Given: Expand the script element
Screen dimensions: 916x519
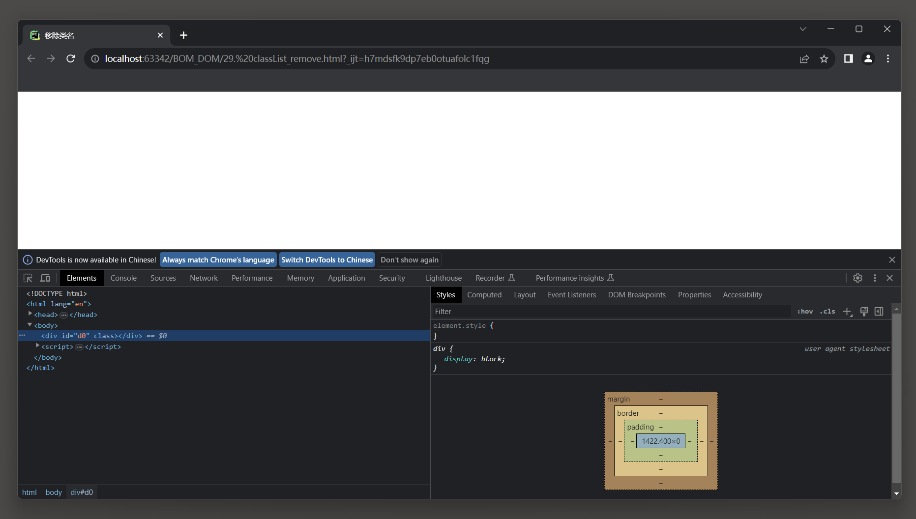Looking at the screenshot, I should tap(37, 346).
